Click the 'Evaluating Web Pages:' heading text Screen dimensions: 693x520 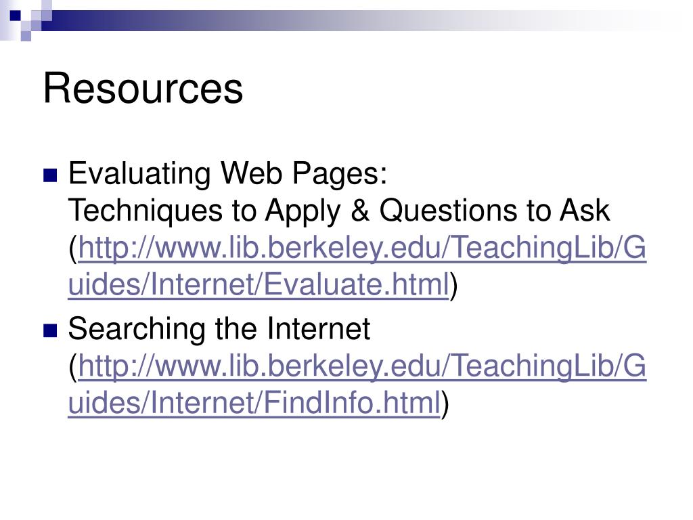pos(227,173)
